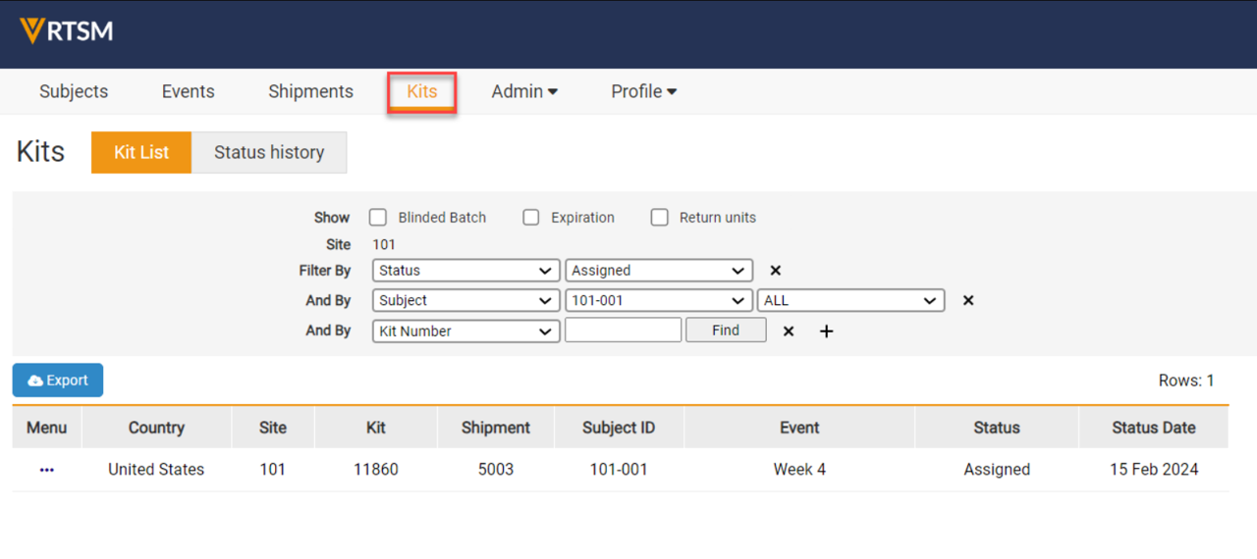Remove the Kit Number filter row

coord(788,331)
